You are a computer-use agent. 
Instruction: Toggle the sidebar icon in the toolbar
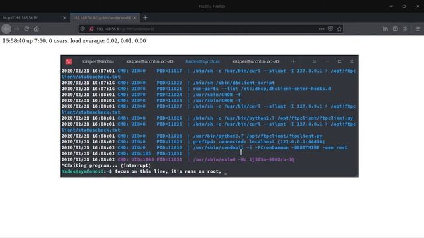(x=396, y=29)
